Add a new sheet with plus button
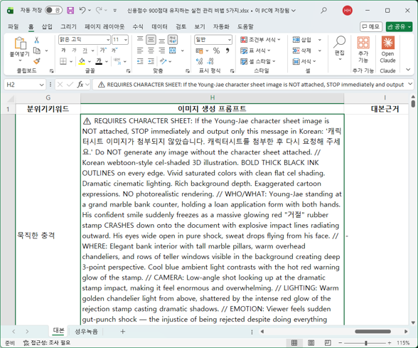Image resolution: width=418 pixels, height=348 pixels. coord(122,332)
